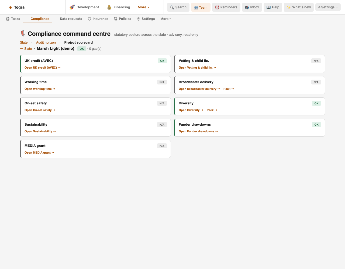Expand the top More dropdown

click(x=143, y=7)
